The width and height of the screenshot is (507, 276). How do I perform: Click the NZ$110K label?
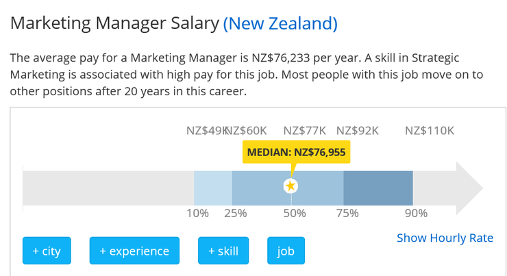(x=430, y=131)
